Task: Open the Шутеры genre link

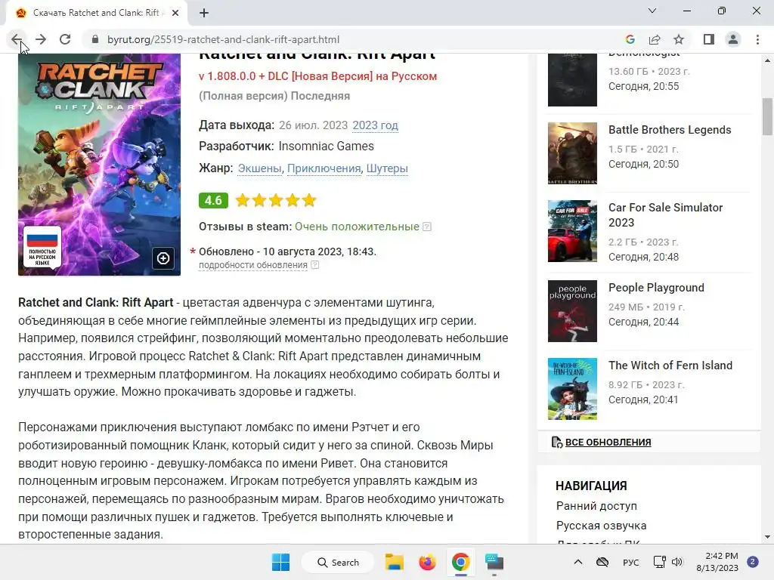Action: point(387,168)
